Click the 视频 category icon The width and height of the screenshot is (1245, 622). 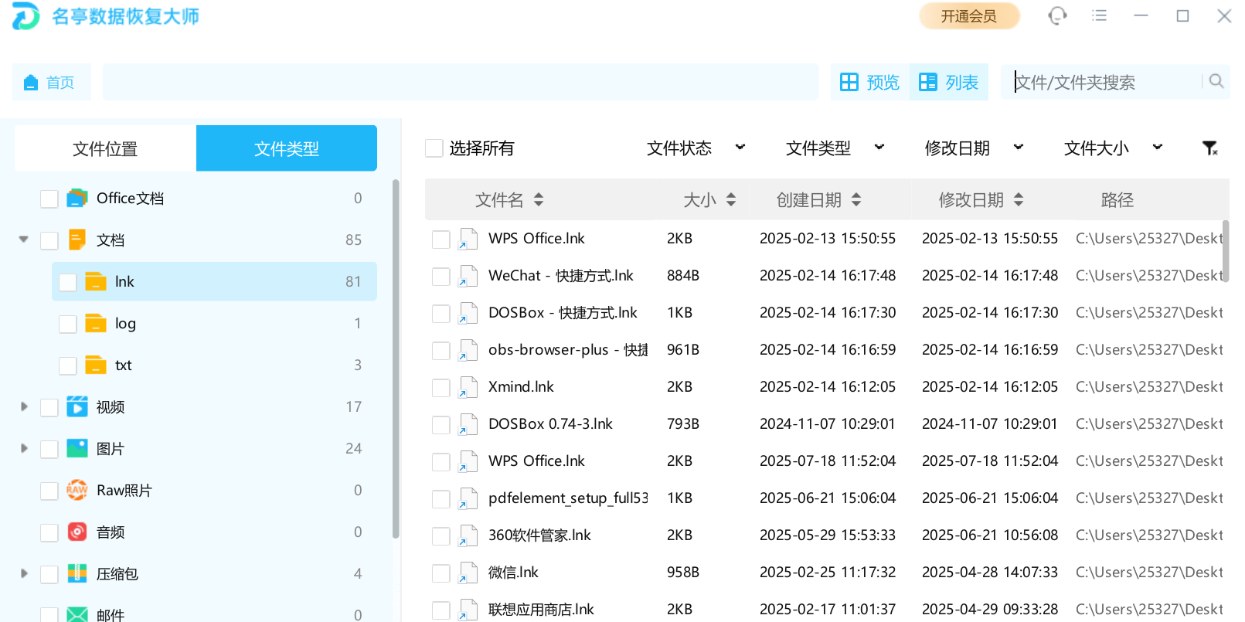(77, 406)
